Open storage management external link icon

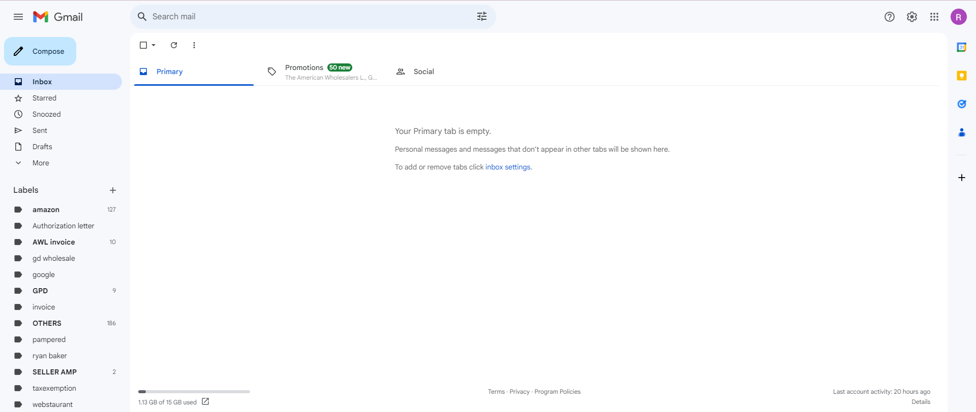205,401
